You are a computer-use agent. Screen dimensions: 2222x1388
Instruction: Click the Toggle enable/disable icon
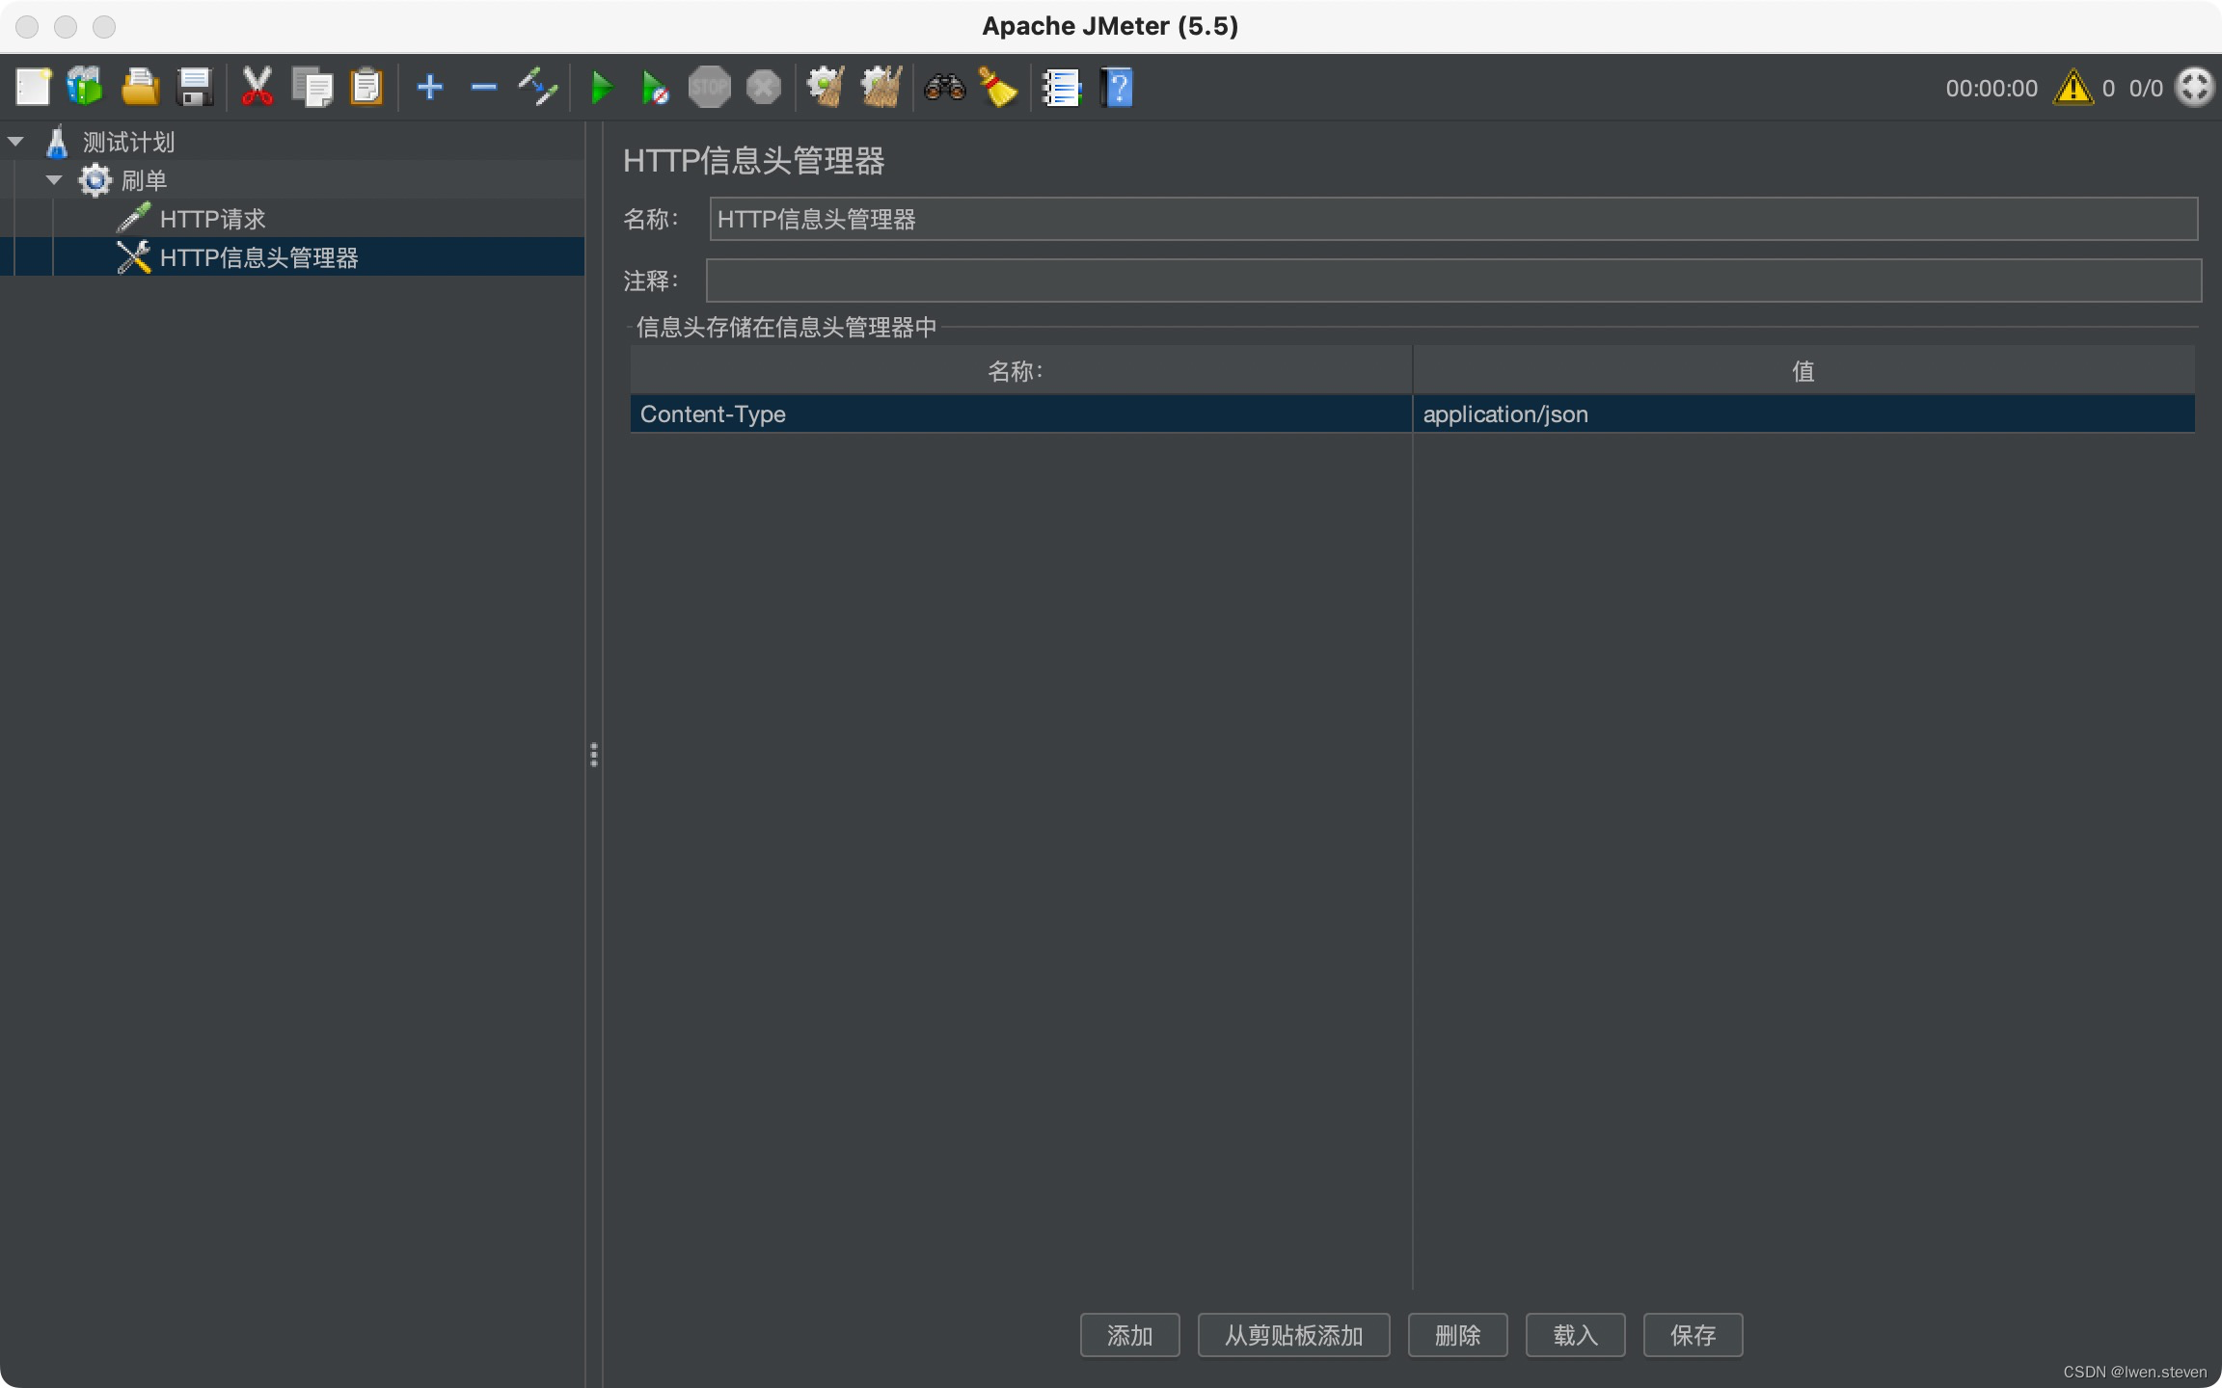click(538, 88)
